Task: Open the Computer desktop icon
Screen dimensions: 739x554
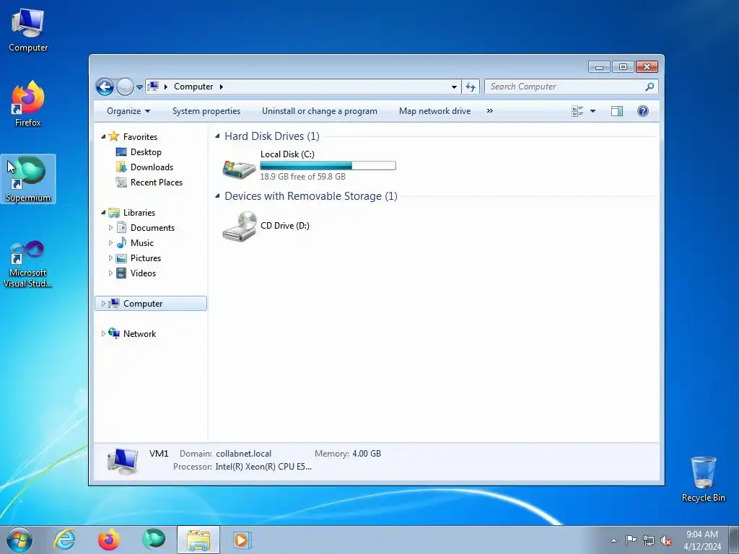Action: coord(28,30)
